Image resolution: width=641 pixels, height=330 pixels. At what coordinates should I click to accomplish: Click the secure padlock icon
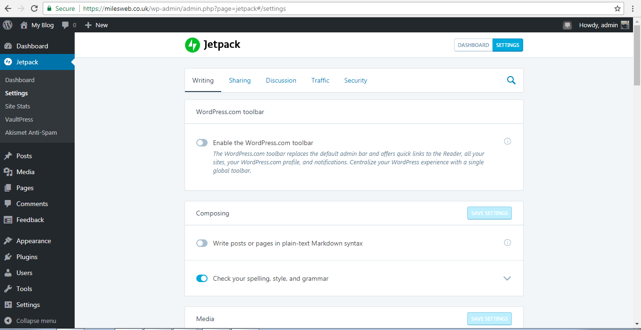pos(49,8)
